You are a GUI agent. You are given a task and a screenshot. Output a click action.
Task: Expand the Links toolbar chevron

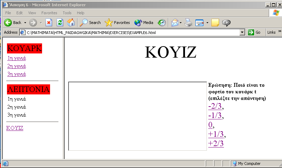coord(280,31)
